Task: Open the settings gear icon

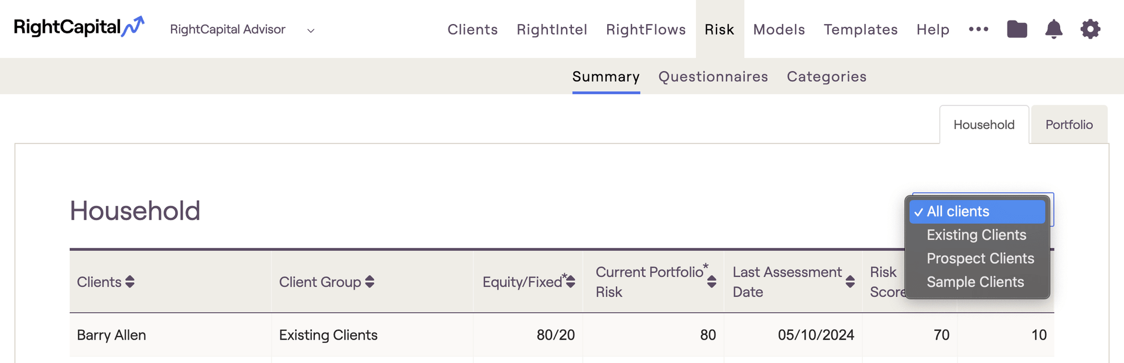Action: pos(1090,29)
